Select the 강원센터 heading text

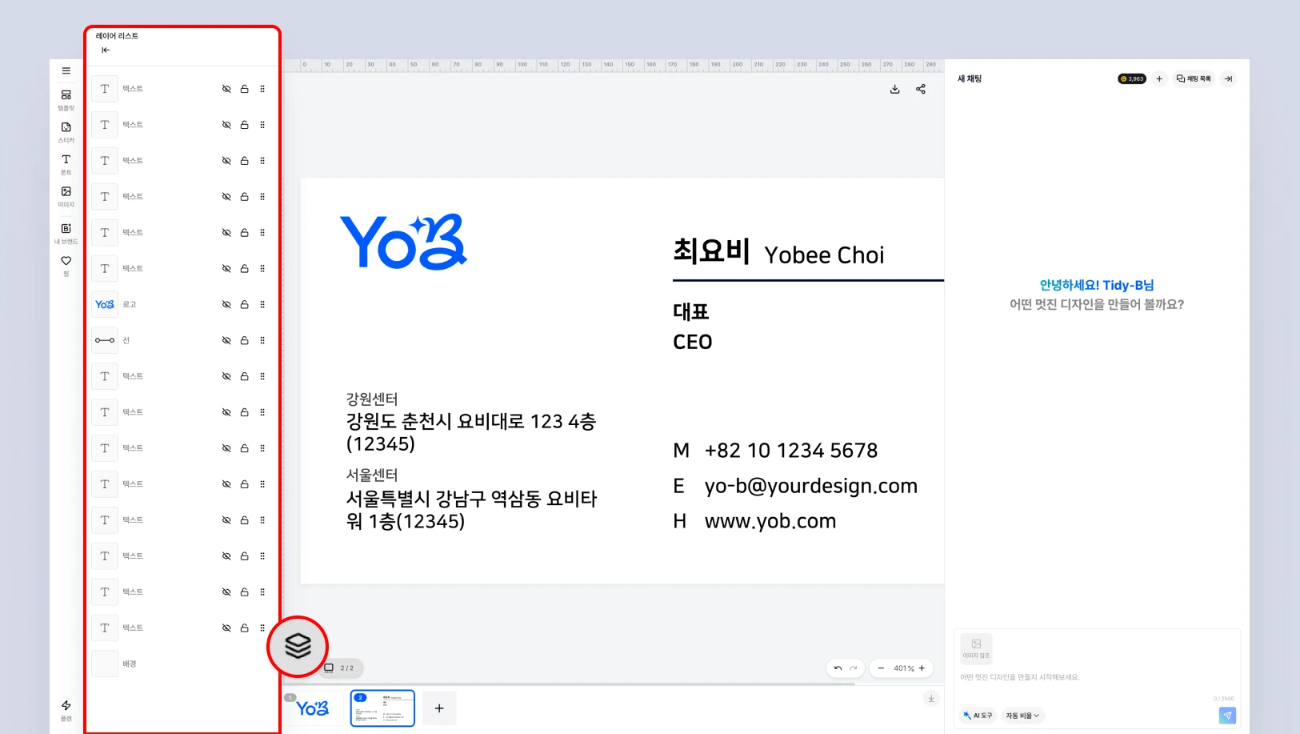tap(372, 399)
